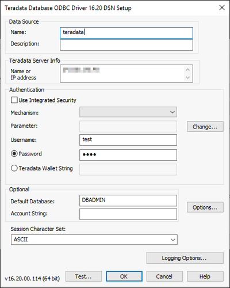Click the Username field containing test
230x288 pixels.
click(x=128, y=140)
